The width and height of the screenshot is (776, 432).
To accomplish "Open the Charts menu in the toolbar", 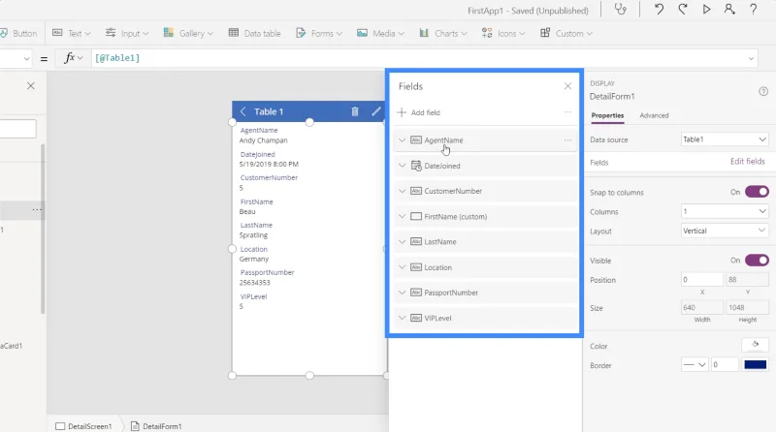I will coord(443,33).
